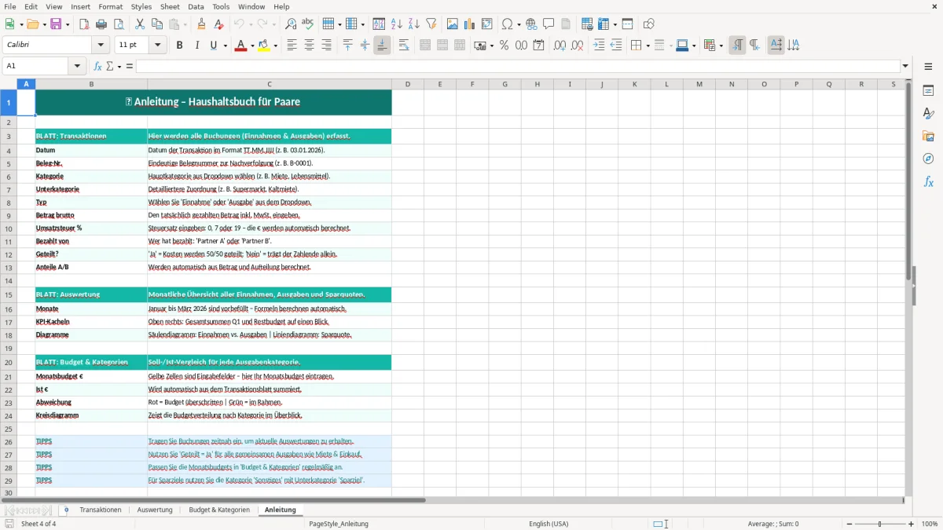Viewport: 943px width, 530px height.
Task: Click the Save document icon
Action: coord(56,24)
